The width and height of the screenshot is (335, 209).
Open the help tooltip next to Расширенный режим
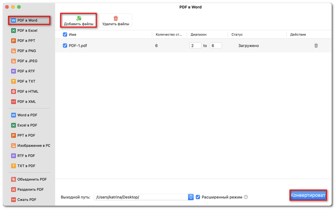tap(245, 197)
